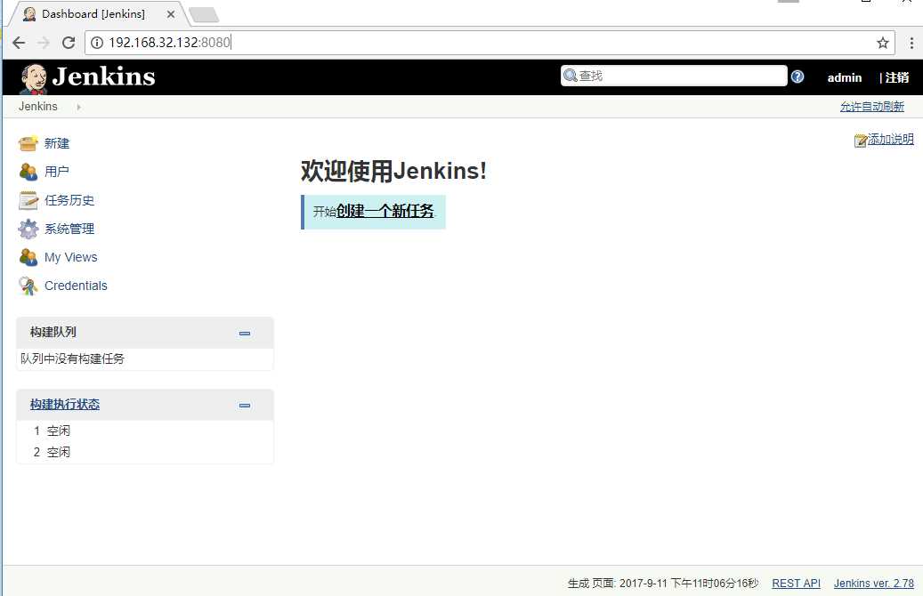This screenshot has width=923, height=596.
Task: Open 用户 in the side menu
Action: point(57,172)
